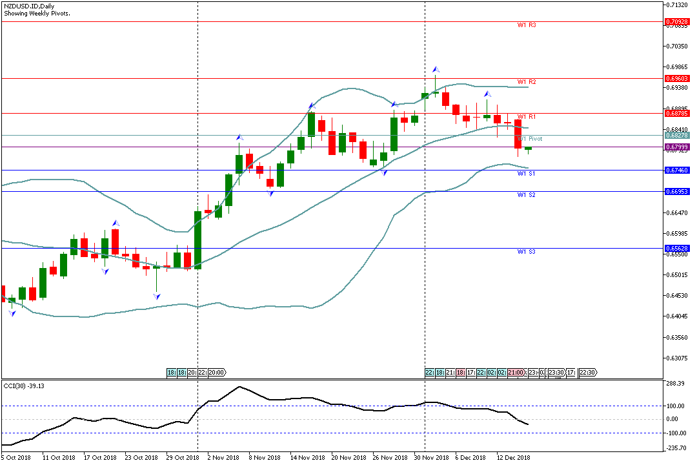Click the purple 0.67999 current price tag
Image resolution: width=697 pixels, height=465 pixels.
[677, 147]
